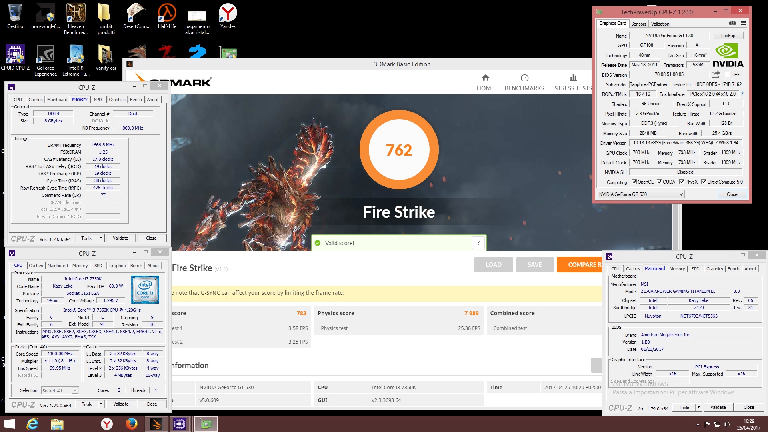Click the volume icon in system tray
The height and width of the screenshot is (432, 768).
tap(727, 424)
